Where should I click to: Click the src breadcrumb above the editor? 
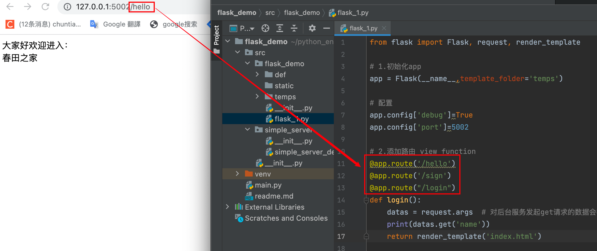(270, 12)
